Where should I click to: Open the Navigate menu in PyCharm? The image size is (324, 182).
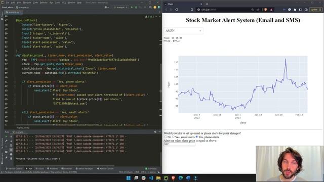pos(27,3)
